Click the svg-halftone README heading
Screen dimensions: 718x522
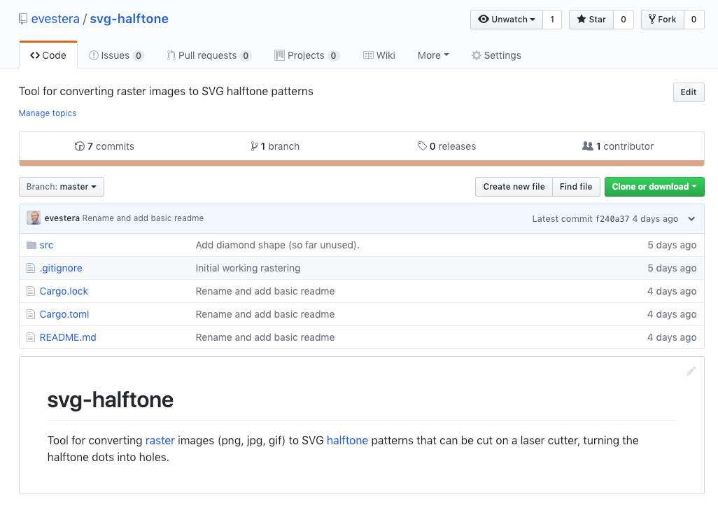pos(111,400)
